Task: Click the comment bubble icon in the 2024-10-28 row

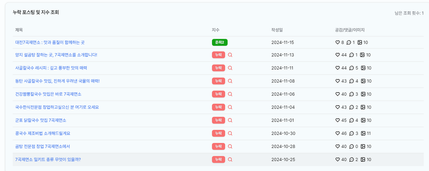Action: [x=351, y=146]
